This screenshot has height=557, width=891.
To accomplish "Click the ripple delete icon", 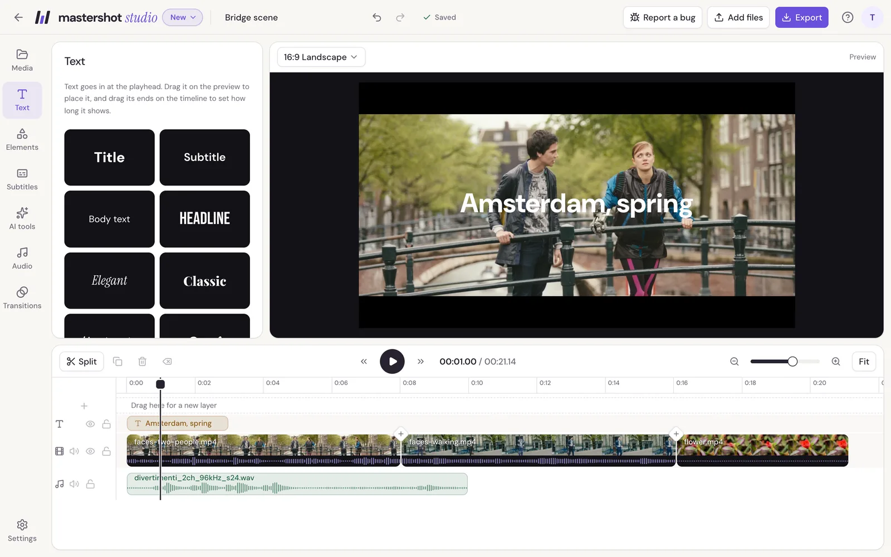I will pos(167,361).
